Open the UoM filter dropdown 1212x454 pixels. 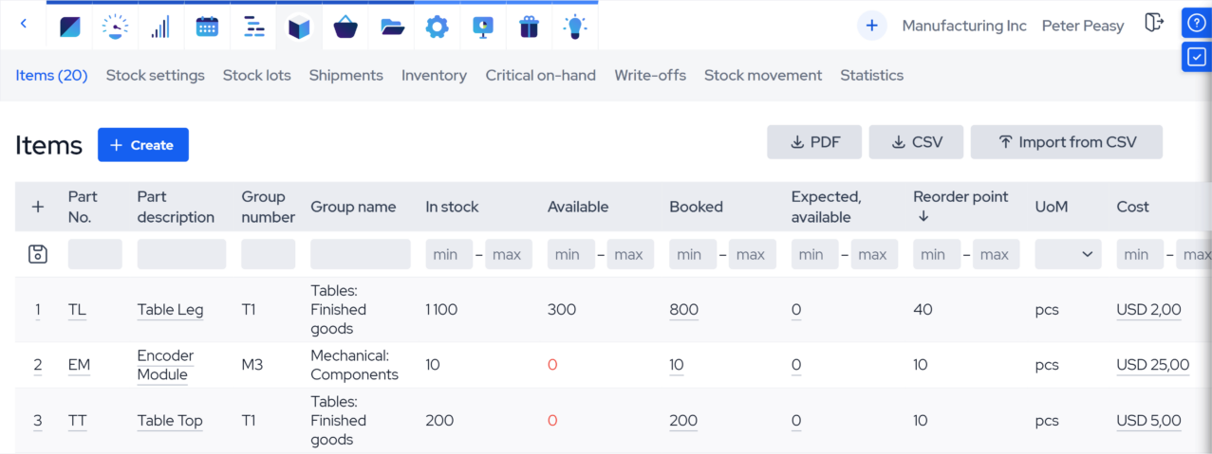pos(1068,254)
